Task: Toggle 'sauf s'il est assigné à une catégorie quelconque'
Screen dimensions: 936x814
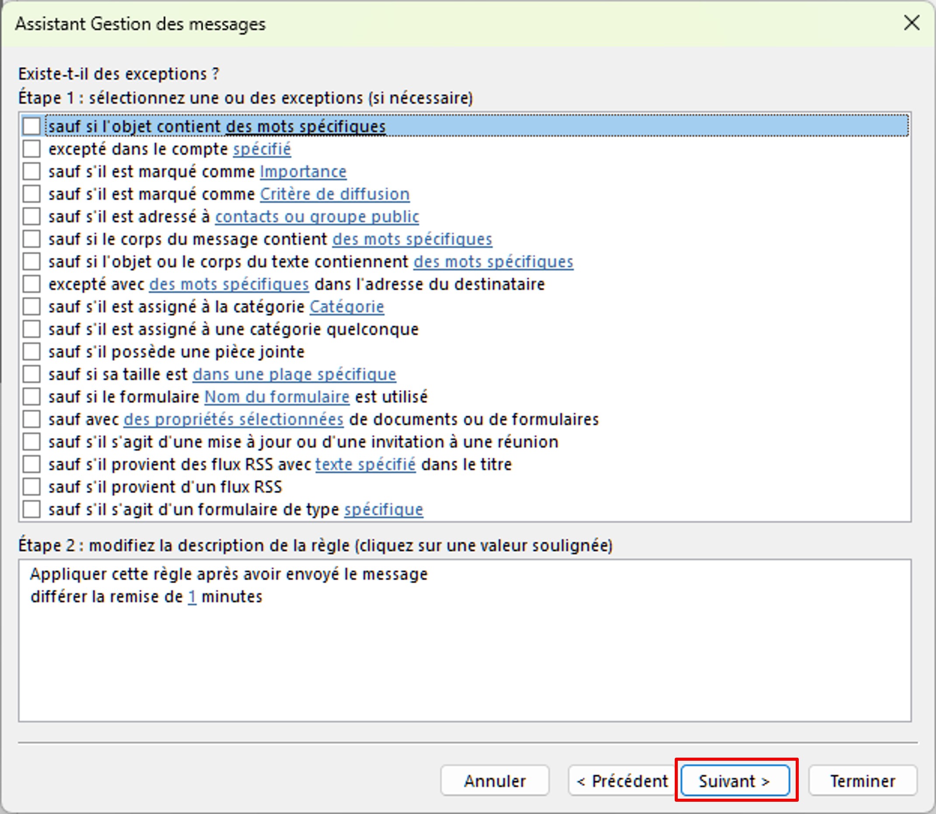Action: [x=31, y=329]
